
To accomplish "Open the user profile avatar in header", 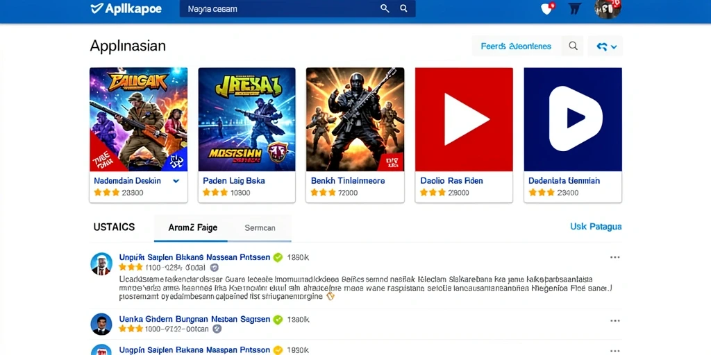I will point(608,8).
